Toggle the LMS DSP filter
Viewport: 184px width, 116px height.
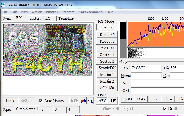pyautogui.click(x=112, y=101)
